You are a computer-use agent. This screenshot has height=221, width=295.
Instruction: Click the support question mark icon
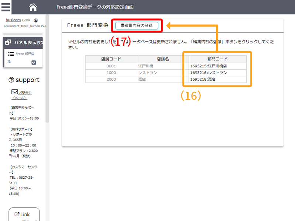[11, 80]
